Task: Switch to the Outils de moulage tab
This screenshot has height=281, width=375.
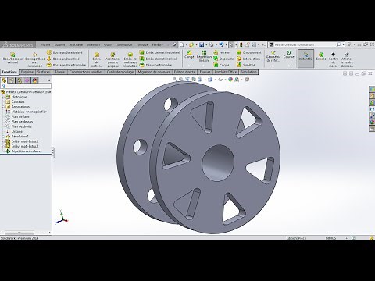Action: pyautogui.click(x=120, y=72)
